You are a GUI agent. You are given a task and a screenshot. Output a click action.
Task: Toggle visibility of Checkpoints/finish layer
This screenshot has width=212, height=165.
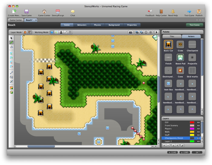(x=198, y=138)
